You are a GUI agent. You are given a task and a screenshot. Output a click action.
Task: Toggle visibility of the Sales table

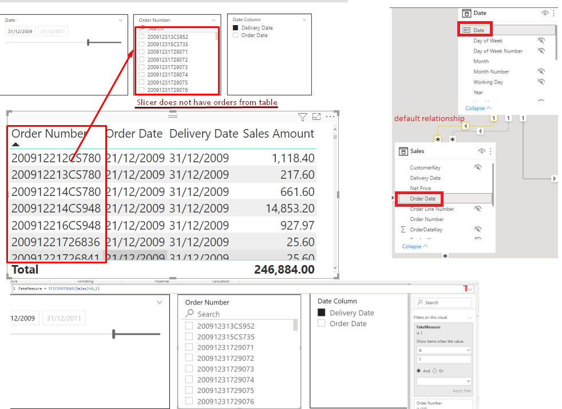[x=482, y=151]
